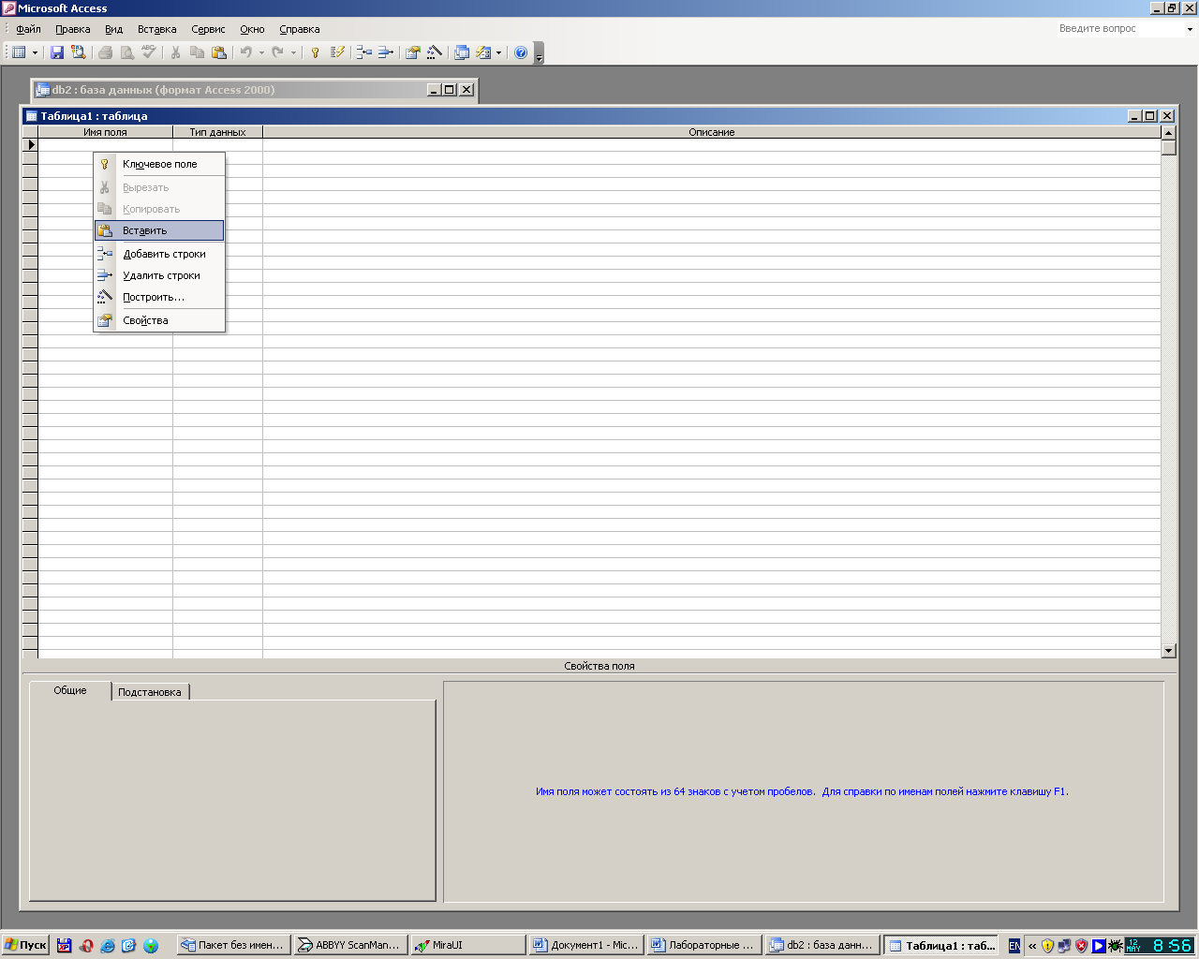Click the Insert Rows toolbar icon
This screenshot has width=1199, height=959.
click(364, 52)
